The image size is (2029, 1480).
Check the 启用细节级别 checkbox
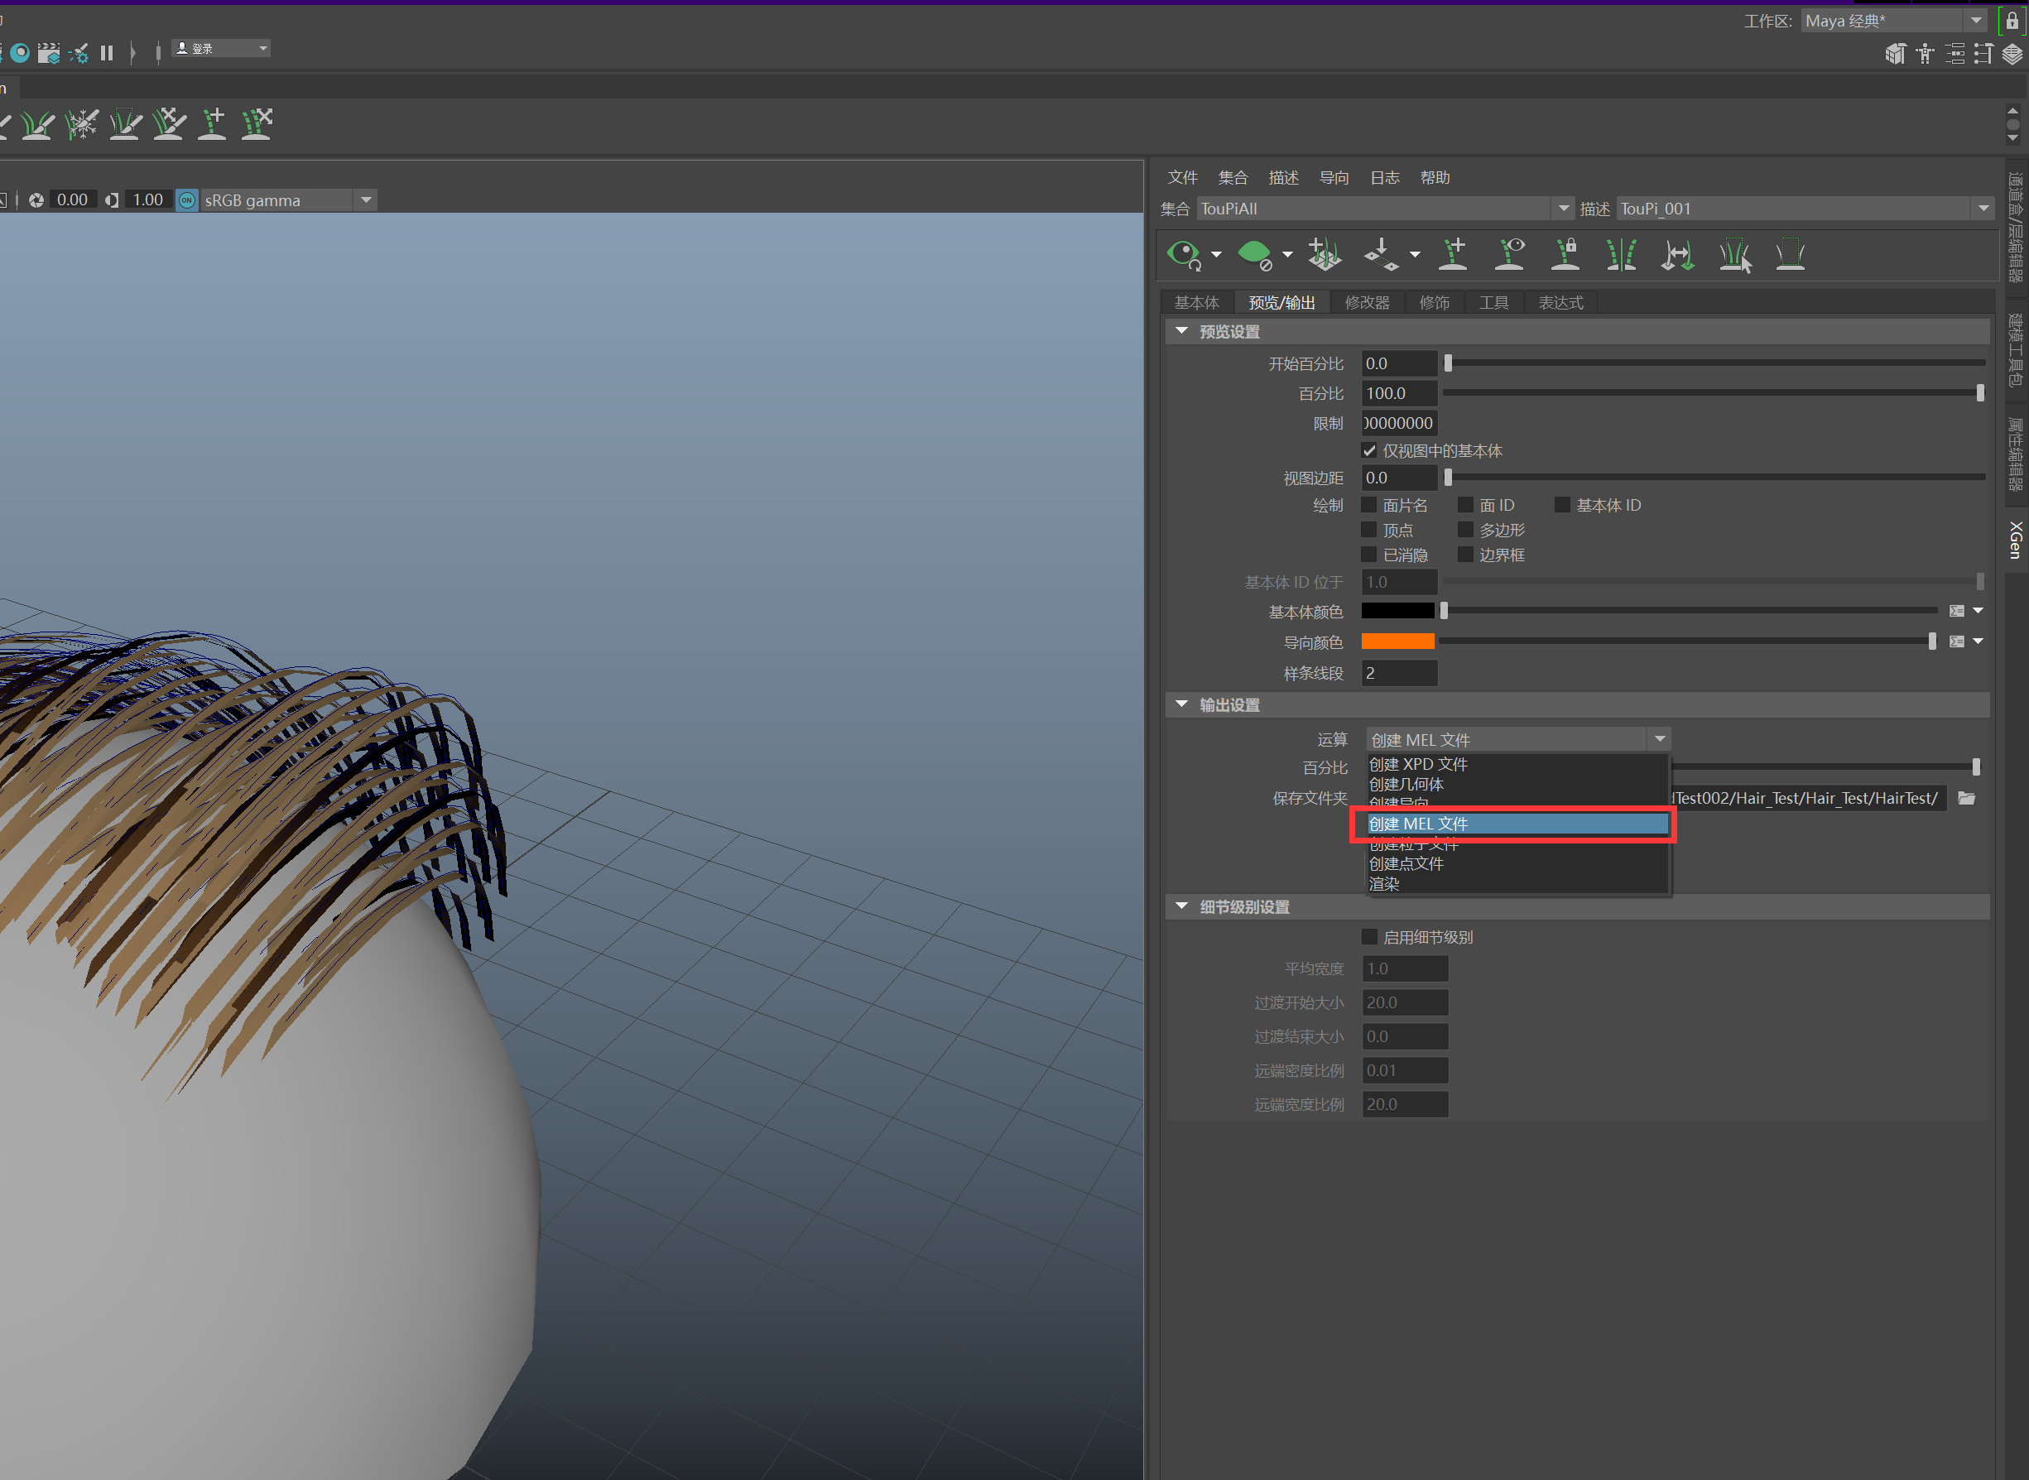1368,937
